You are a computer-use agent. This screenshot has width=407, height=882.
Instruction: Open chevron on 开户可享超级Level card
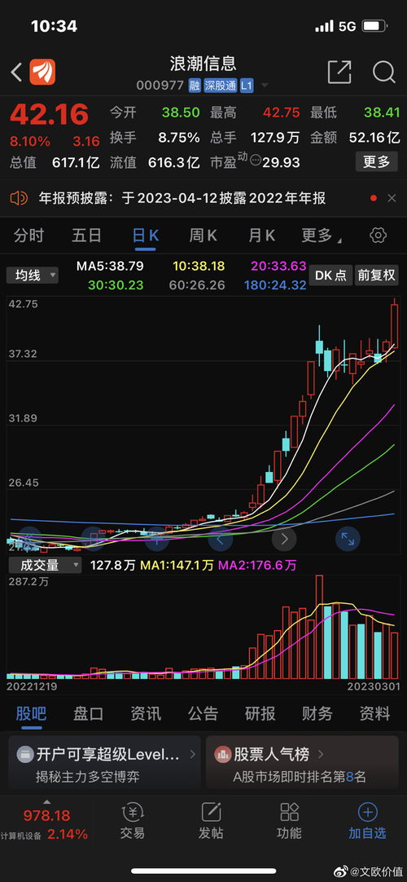193,754
